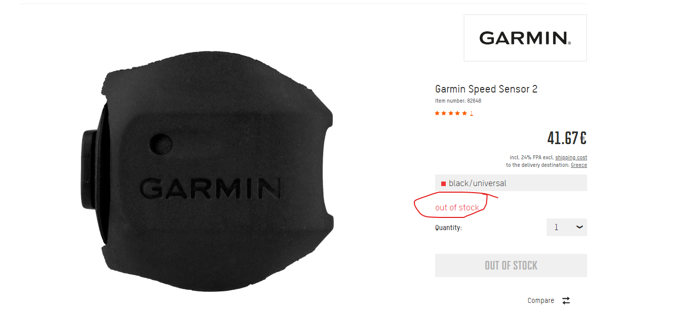Click the red square next to black/universal
The width and height of the screenshot is (694, 313).
pyautogui.click(x=443, y=184)
